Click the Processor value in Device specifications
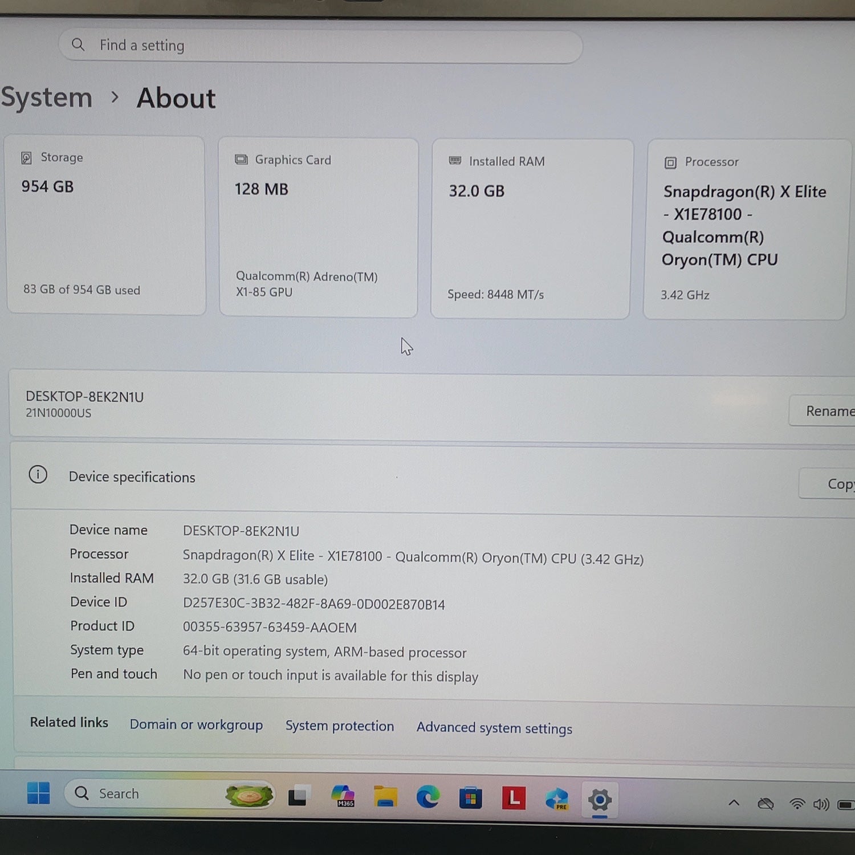This screenshot has height=855, width=855. (x=413, y=557)
